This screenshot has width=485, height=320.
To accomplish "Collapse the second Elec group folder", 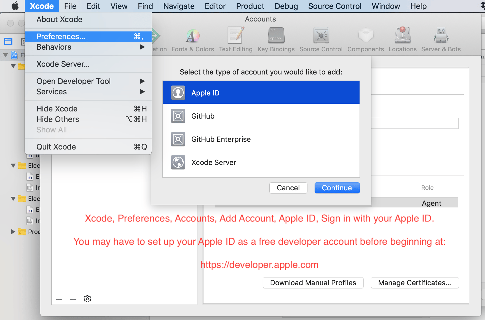I will tap(13, 199).
